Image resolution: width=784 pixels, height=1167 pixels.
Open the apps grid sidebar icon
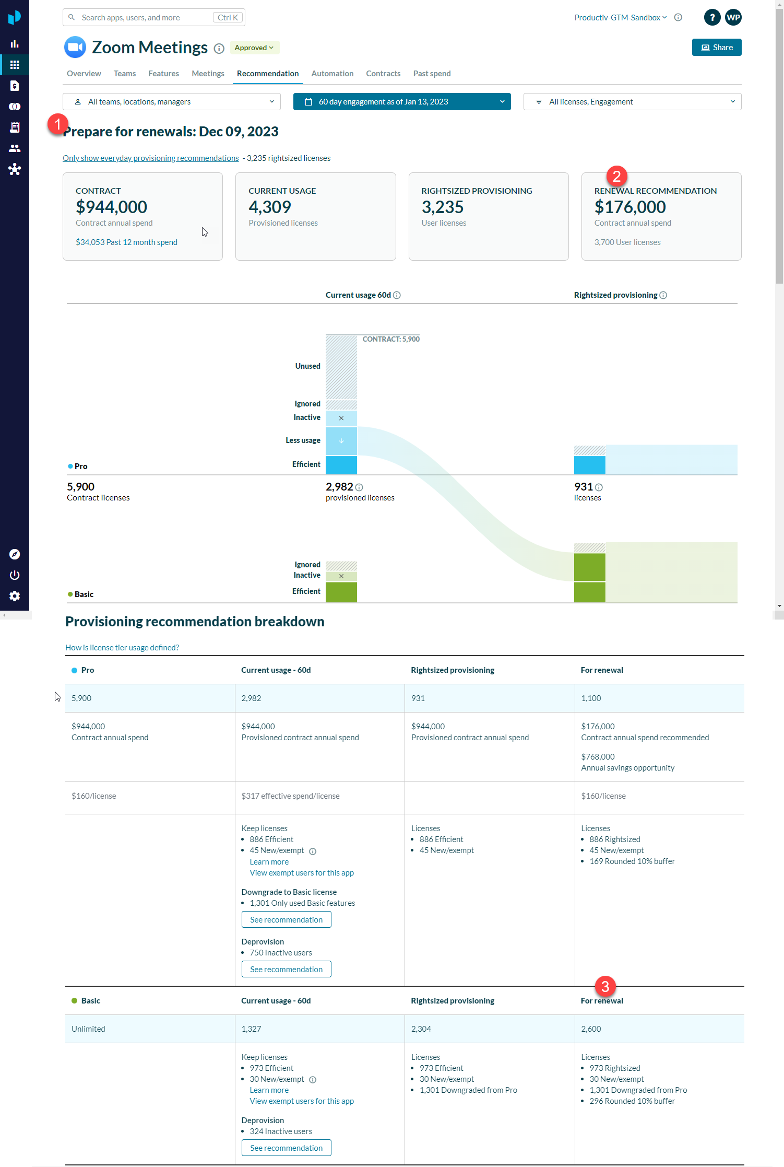click(x=15, y=65)
